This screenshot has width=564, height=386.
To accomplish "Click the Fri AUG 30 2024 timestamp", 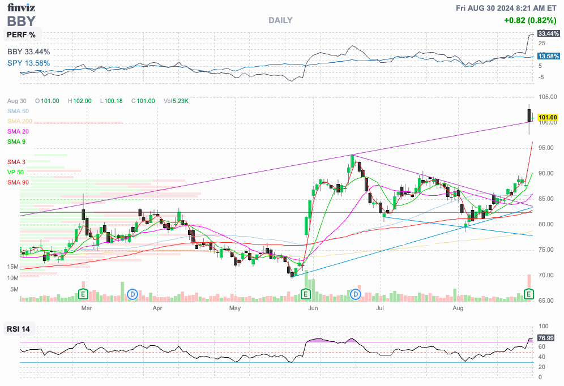I will click(x=506, y=8).
